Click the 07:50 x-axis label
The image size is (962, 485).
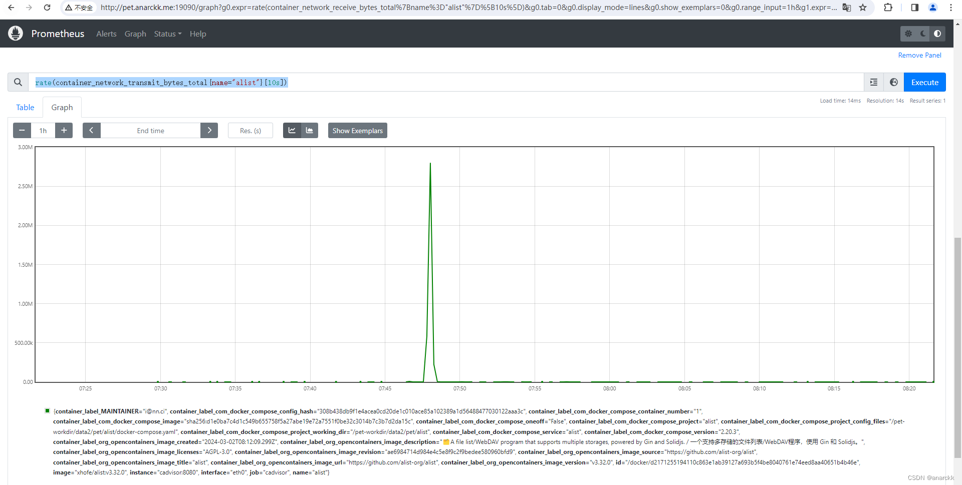tap(459, 388)
